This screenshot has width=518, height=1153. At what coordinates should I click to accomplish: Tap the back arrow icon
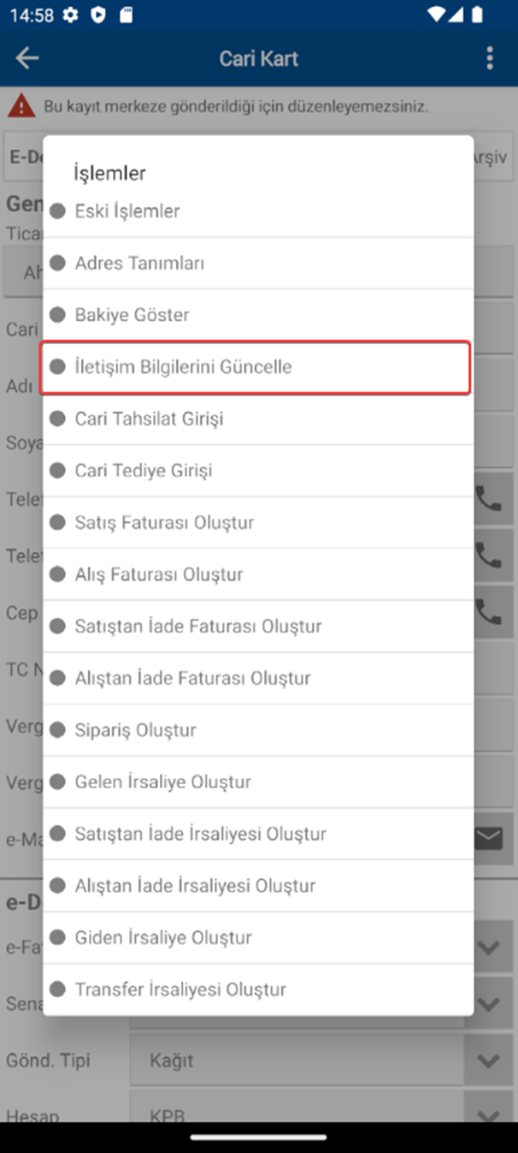[x=27, y=58]
